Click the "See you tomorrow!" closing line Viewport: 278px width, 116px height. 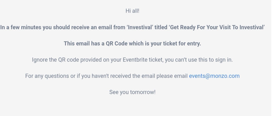pos(133,92)
